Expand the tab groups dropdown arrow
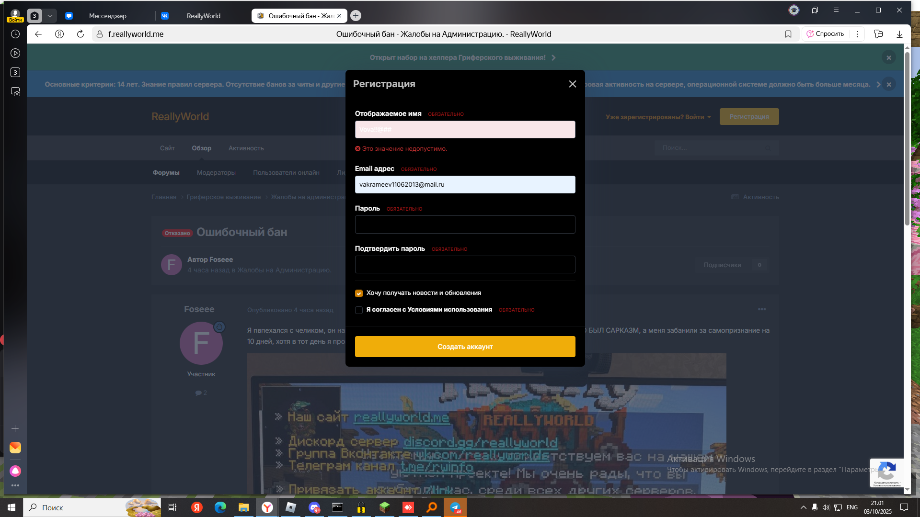 coord(50,16)
